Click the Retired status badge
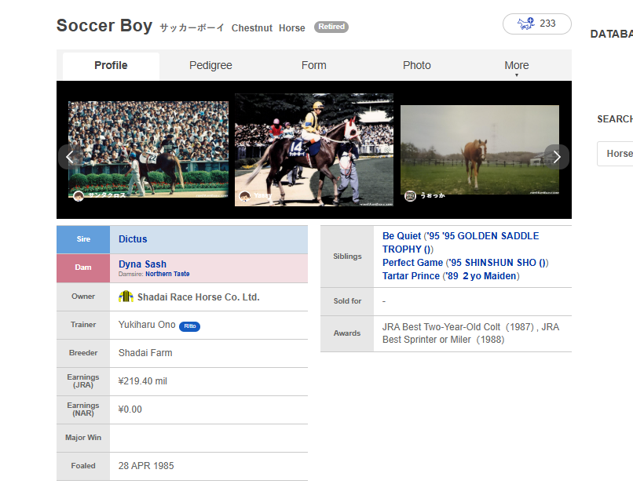633x495 pixels. (x=331, y=27)
